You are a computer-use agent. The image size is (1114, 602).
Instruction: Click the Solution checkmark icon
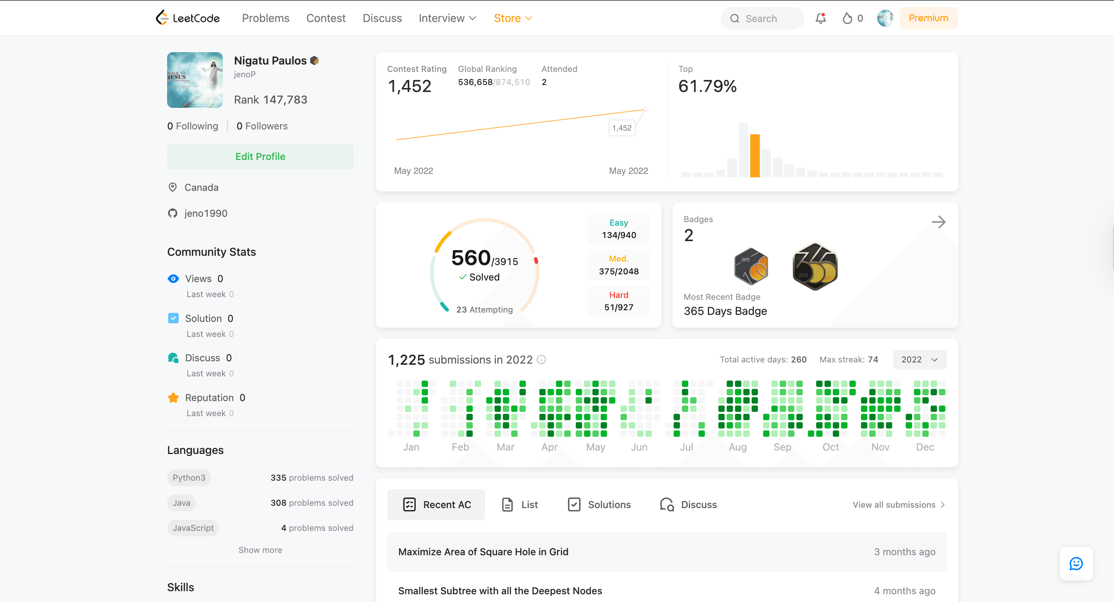(x=173, y=318)
